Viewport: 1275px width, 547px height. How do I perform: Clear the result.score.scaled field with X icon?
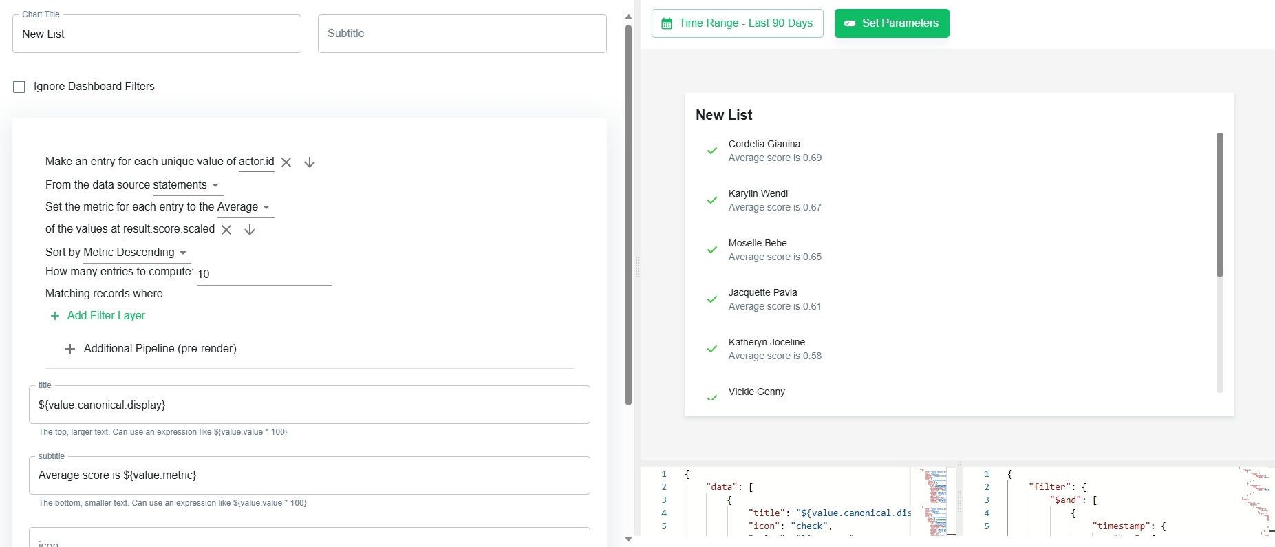[226, 230]
